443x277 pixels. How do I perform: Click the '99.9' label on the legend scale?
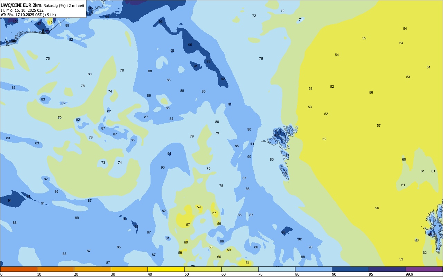click(409, 274)
